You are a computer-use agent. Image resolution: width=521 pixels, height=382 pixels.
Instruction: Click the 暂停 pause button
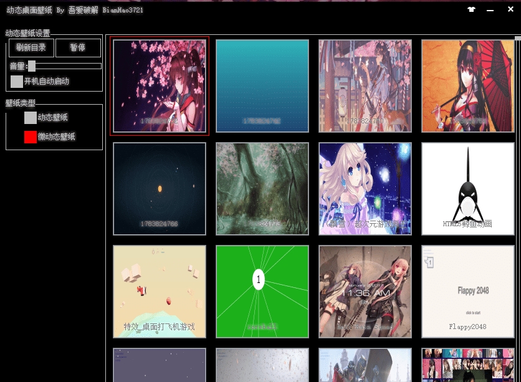click(78, 47)
